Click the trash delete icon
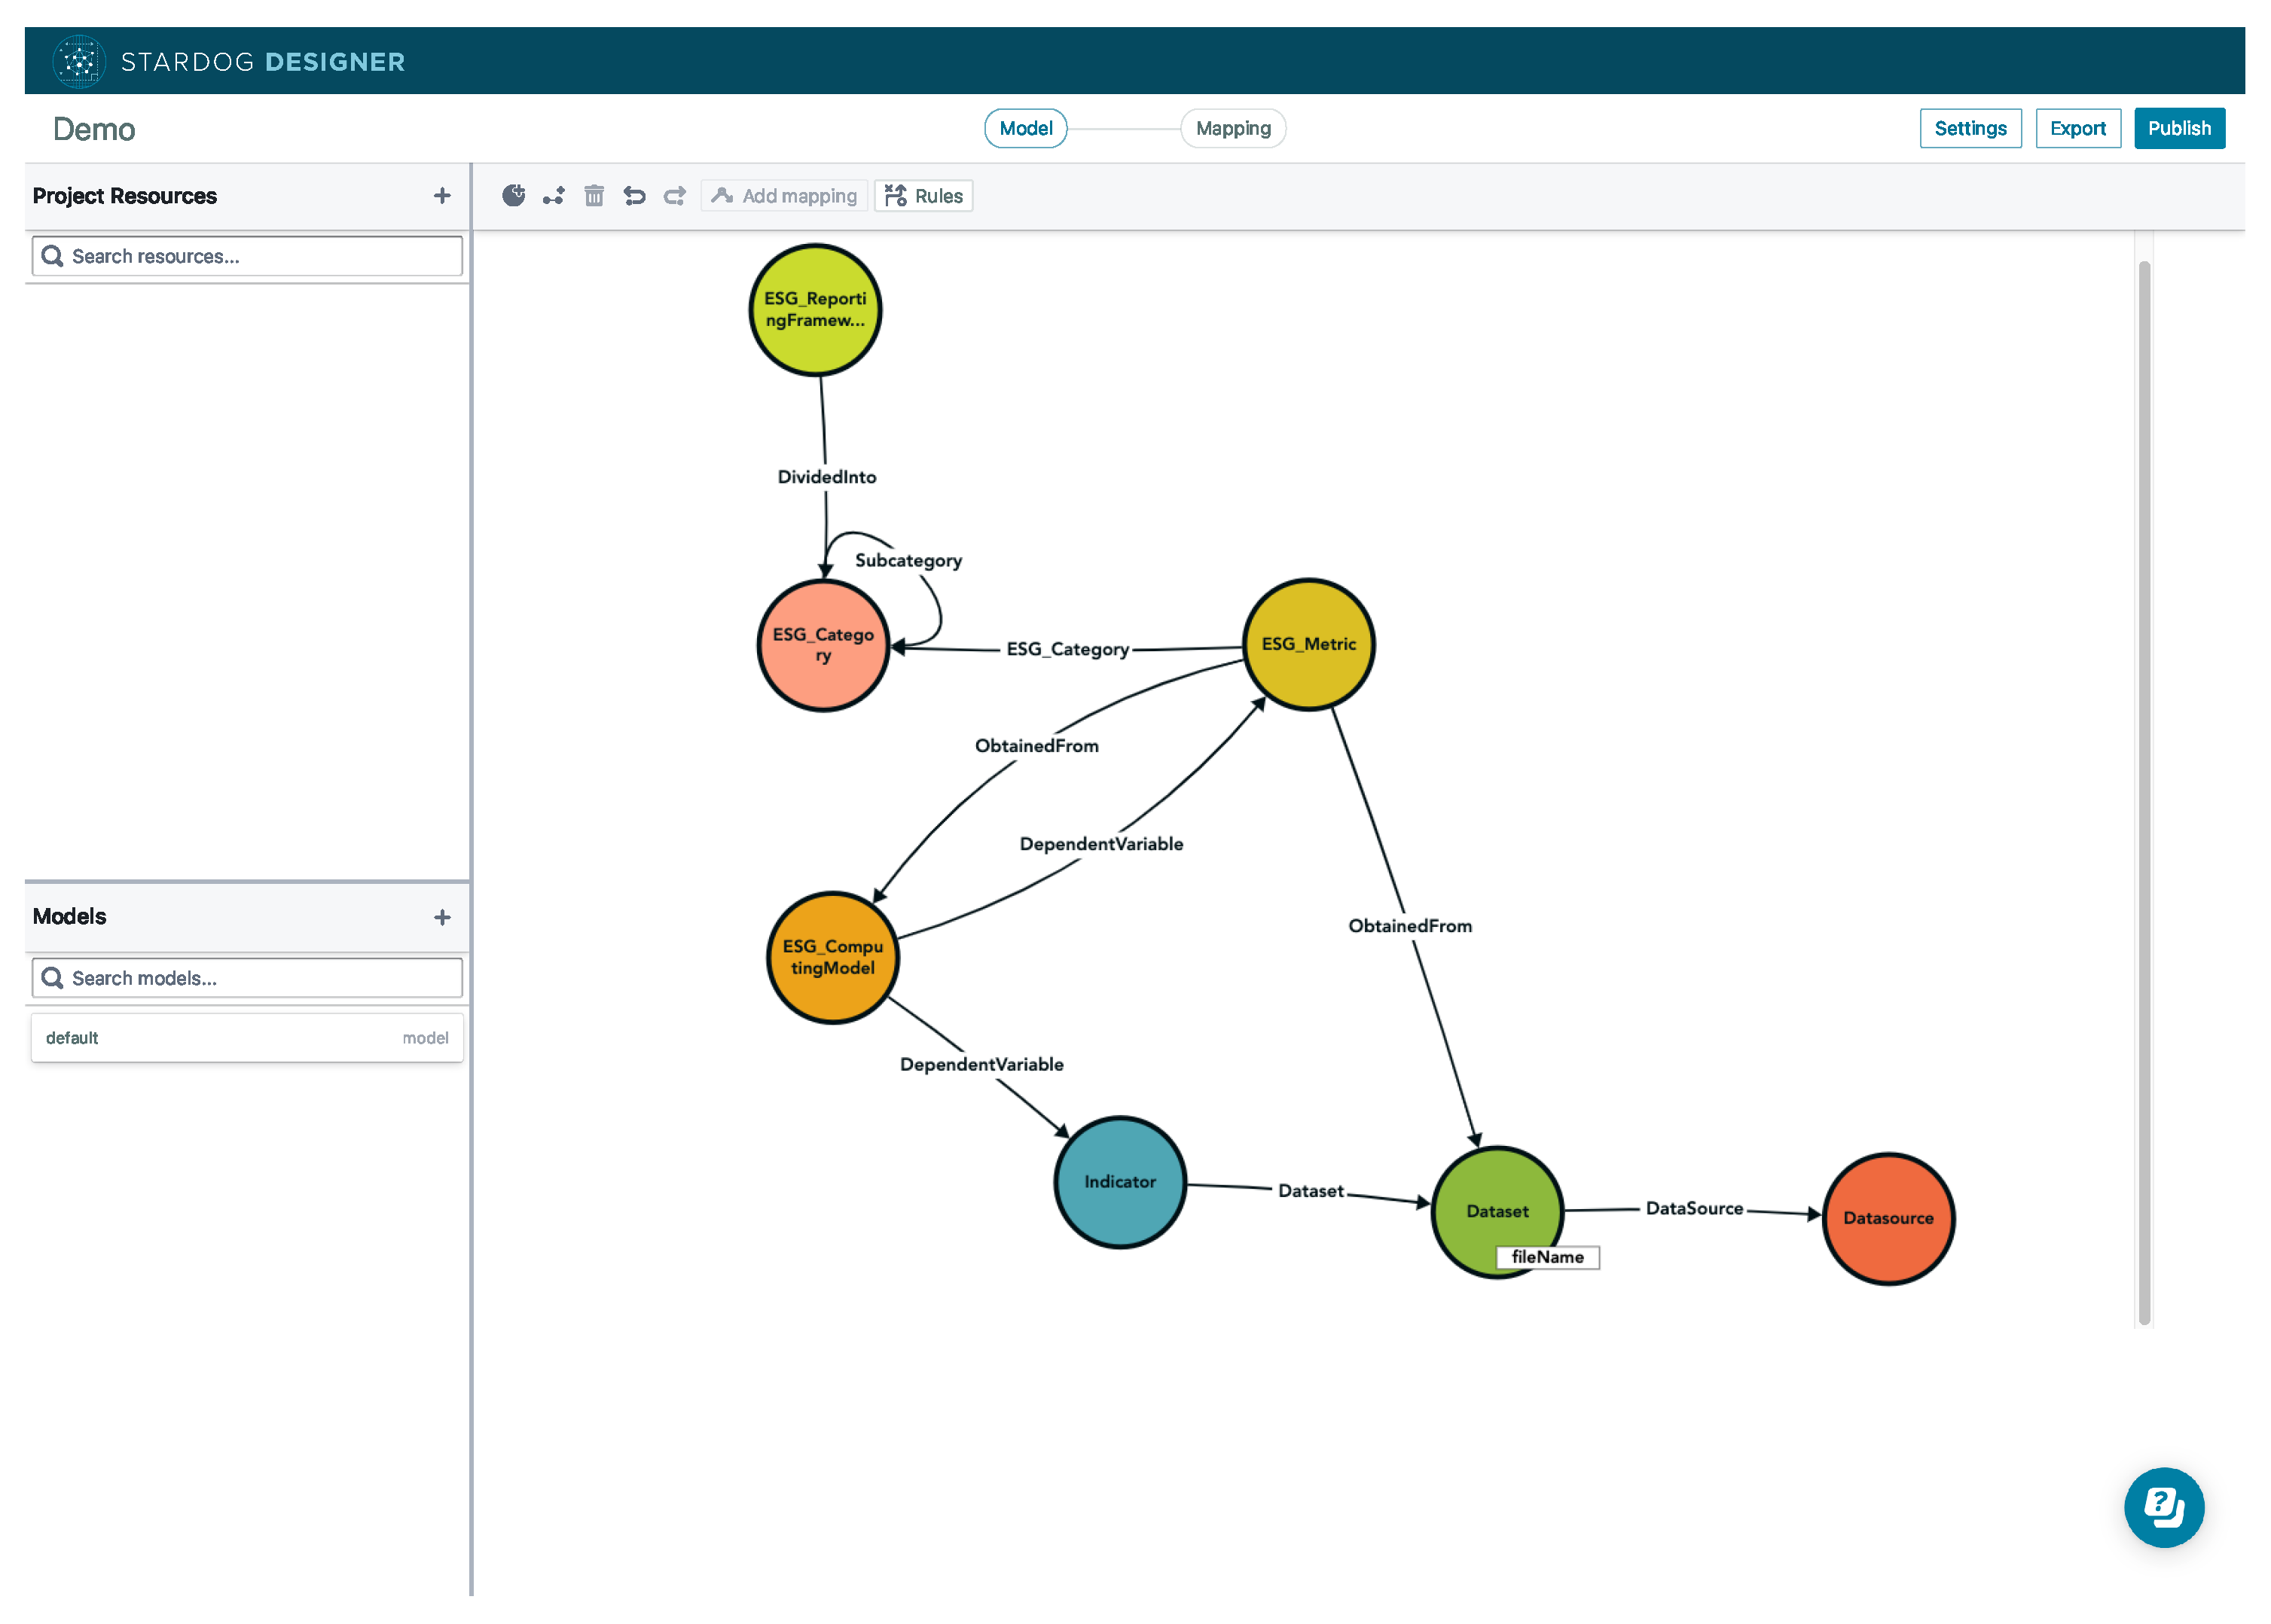The height and width of the screenshot is (1624, 2271). [594, 196]
